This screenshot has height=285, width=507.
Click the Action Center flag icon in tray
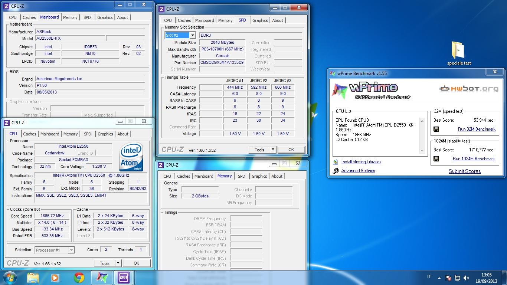(x=448, y=278)
